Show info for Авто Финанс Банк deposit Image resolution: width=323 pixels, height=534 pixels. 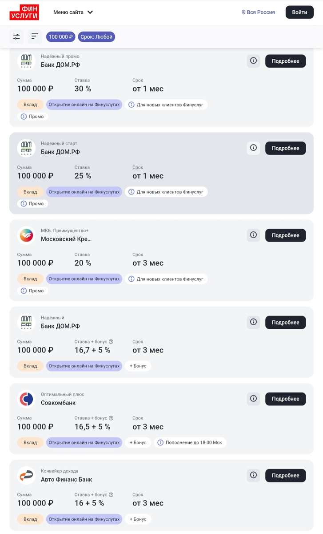click(253, 476)
